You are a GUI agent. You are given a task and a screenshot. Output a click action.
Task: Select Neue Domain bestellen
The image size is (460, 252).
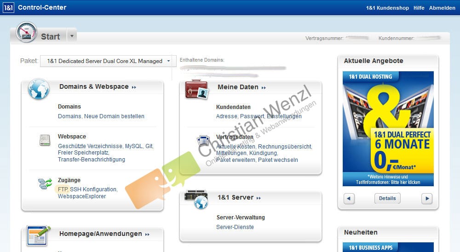point(114,116)
